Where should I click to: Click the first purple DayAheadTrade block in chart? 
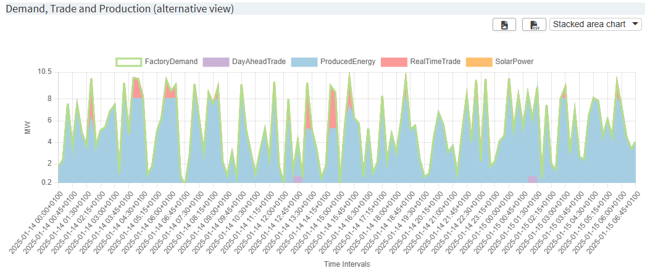click(x=298, y=179)
